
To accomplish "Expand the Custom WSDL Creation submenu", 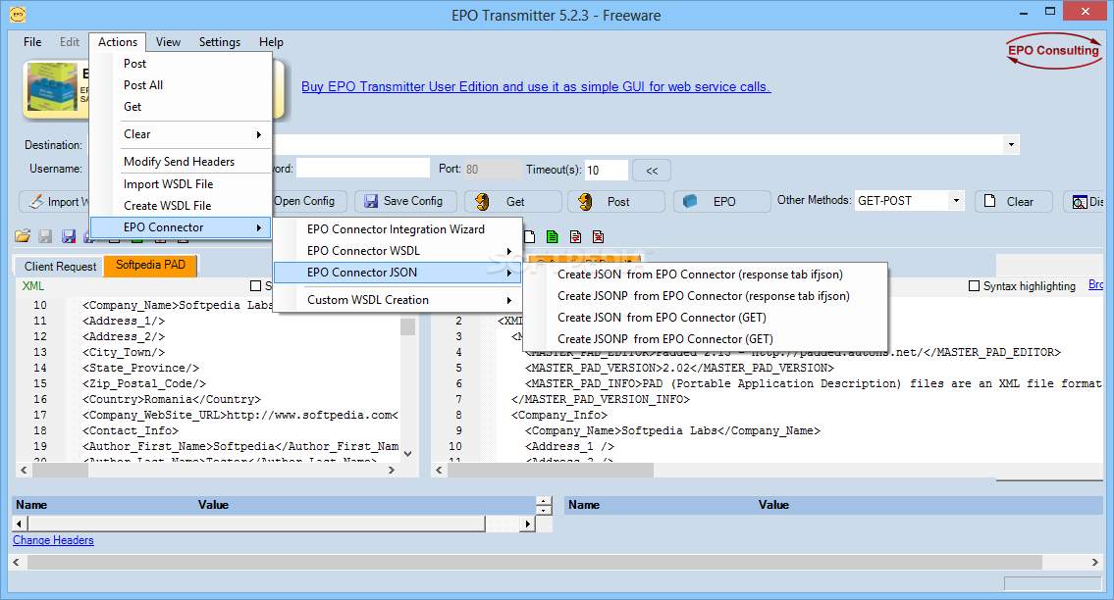I will (x=398, y=300).
